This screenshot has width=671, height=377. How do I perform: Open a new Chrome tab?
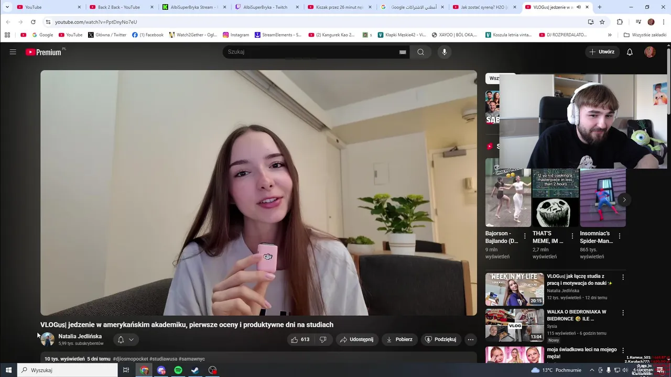[x=600, y=7]
